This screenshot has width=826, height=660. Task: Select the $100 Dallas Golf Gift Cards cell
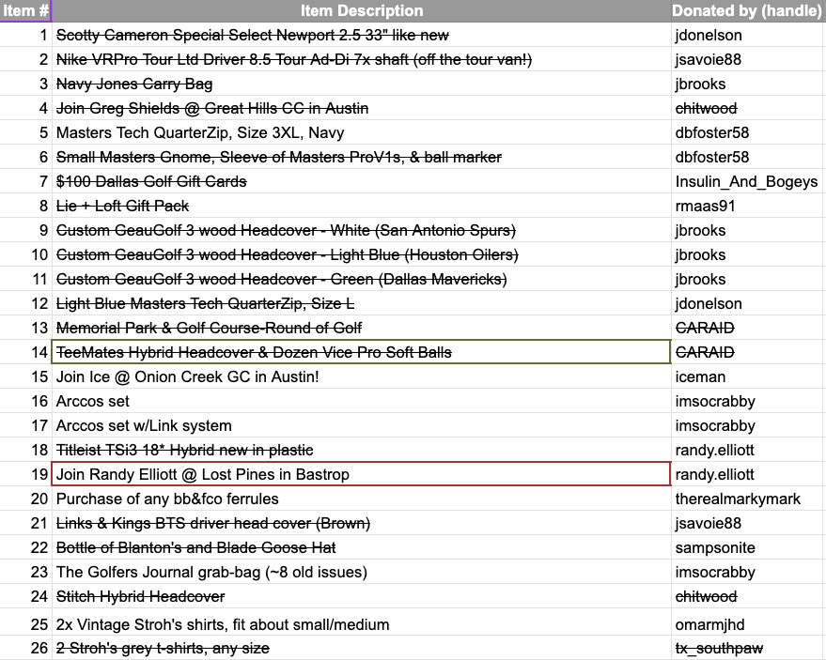tap(362, 181)
